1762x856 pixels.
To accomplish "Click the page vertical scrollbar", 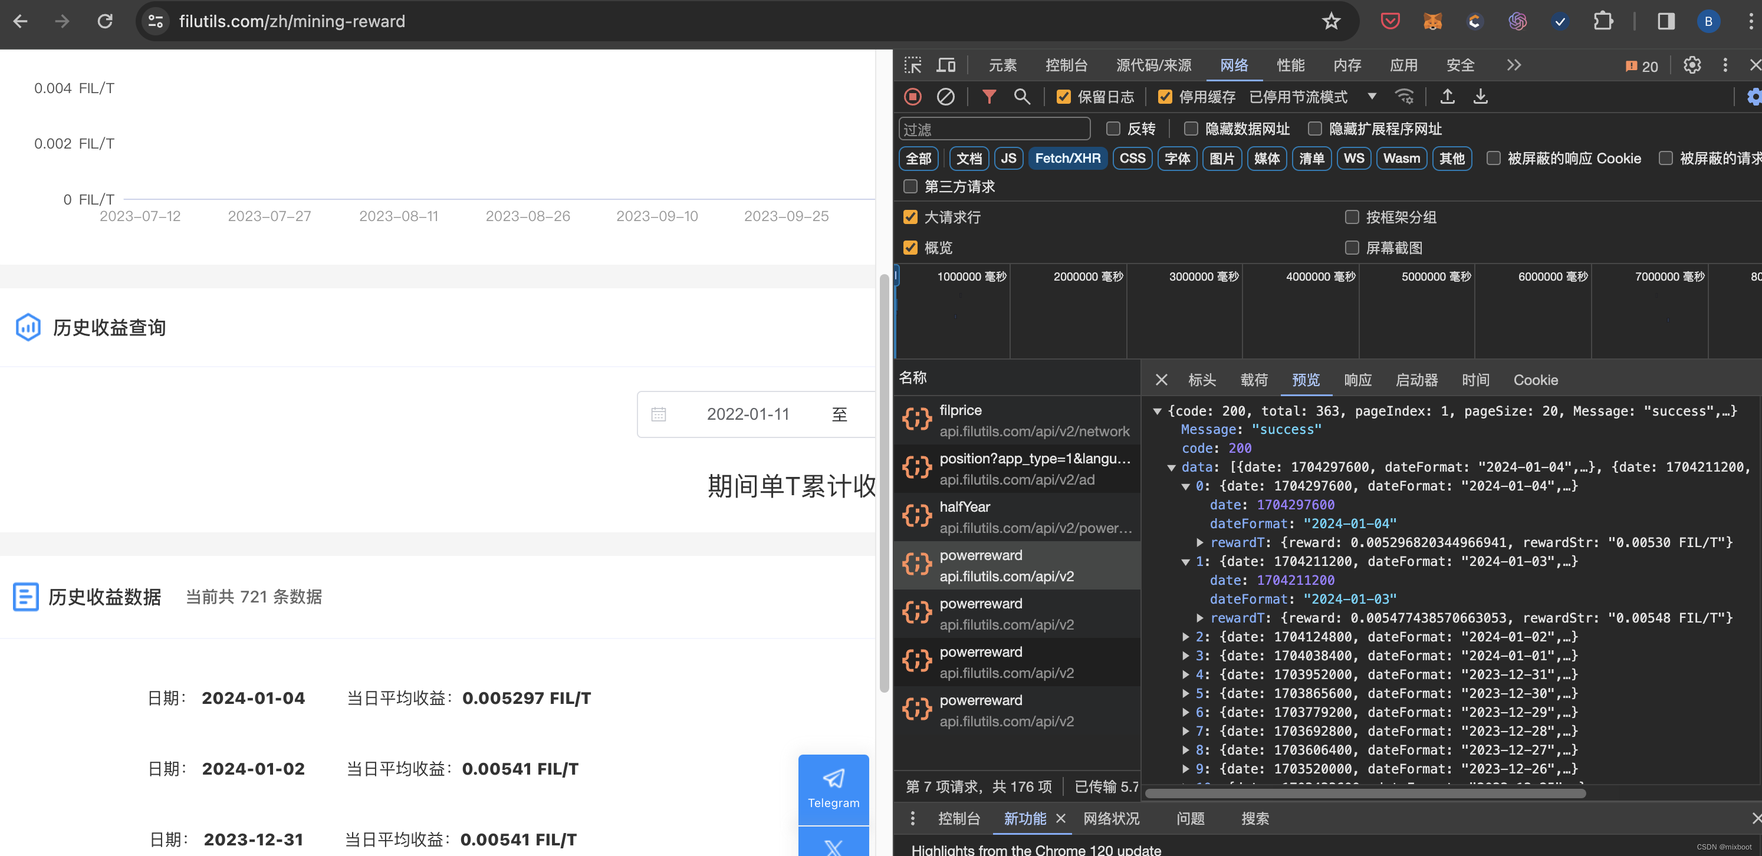I will coord(884,483).
